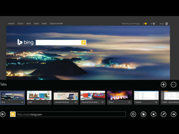Open Bing VIDEOS link
Image resolution: width=179 pixels, height=134 pixels.
(x=20, y=24)
